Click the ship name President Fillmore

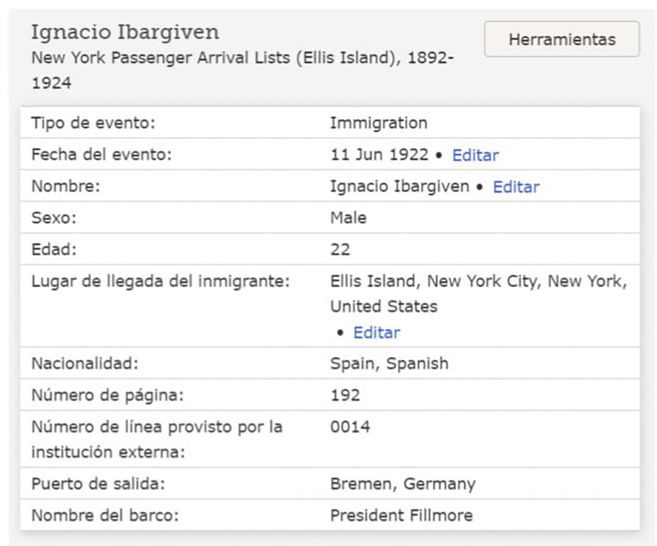[401, 515]
